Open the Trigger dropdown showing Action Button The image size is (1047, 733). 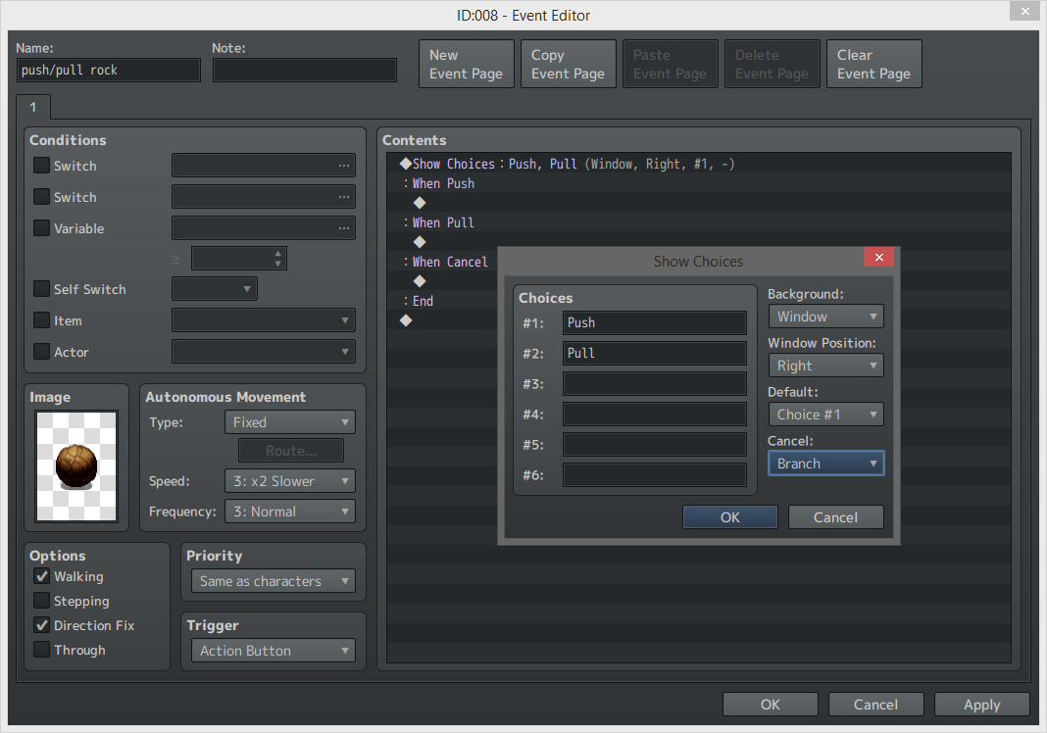tap(272, 651)
